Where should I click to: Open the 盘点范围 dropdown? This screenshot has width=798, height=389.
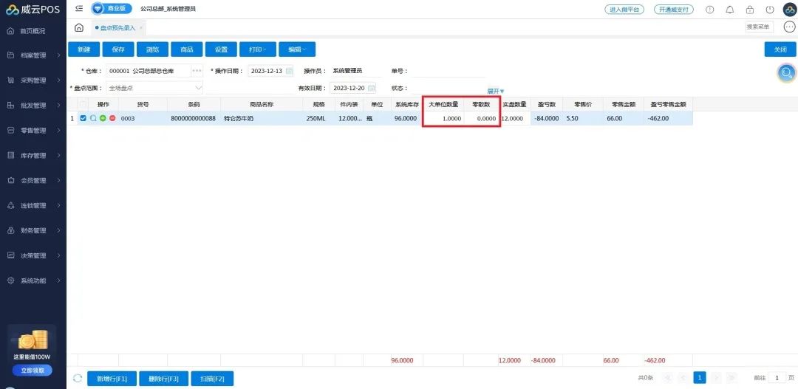[197, 88]
